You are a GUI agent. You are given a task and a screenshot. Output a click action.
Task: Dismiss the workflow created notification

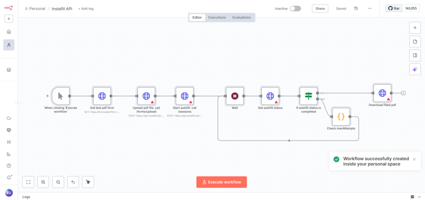(x=414, y=159)
